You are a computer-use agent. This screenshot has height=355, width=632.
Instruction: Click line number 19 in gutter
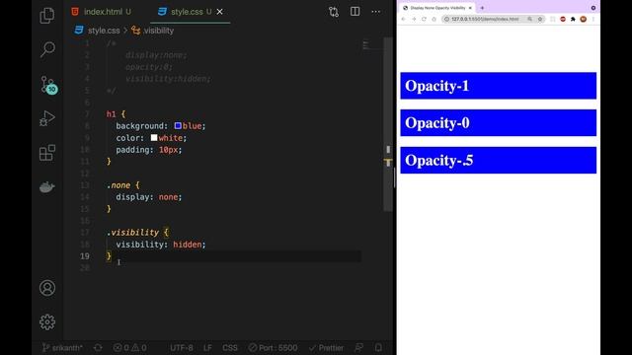(85, 256)
